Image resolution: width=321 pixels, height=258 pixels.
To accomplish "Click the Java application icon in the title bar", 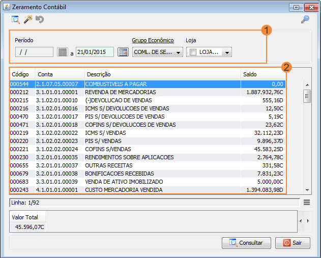I will point(7,7).
